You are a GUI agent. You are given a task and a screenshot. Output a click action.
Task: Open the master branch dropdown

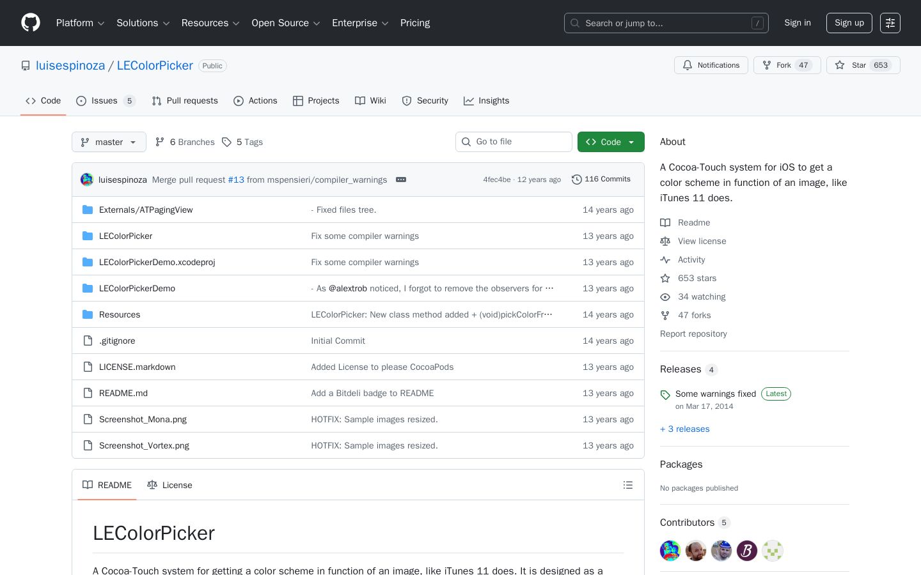click(109, 142)
